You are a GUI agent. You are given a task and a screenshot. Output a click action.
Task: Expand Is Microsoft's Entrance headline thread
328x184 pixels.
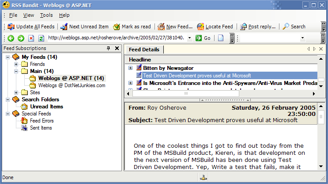pyautogui.click(x=130, y=83)
